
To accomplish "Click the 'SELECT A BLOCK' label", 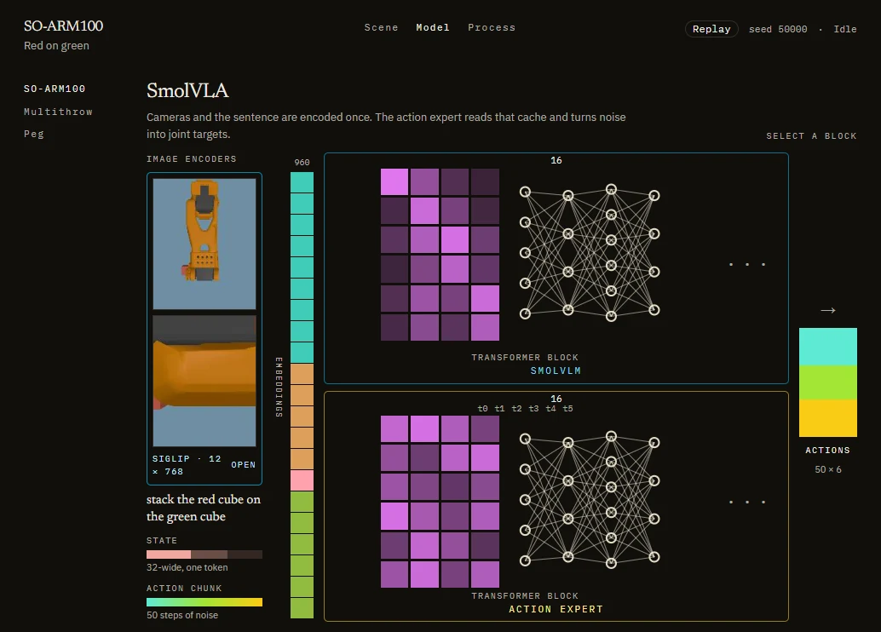I will coord(811,136).
